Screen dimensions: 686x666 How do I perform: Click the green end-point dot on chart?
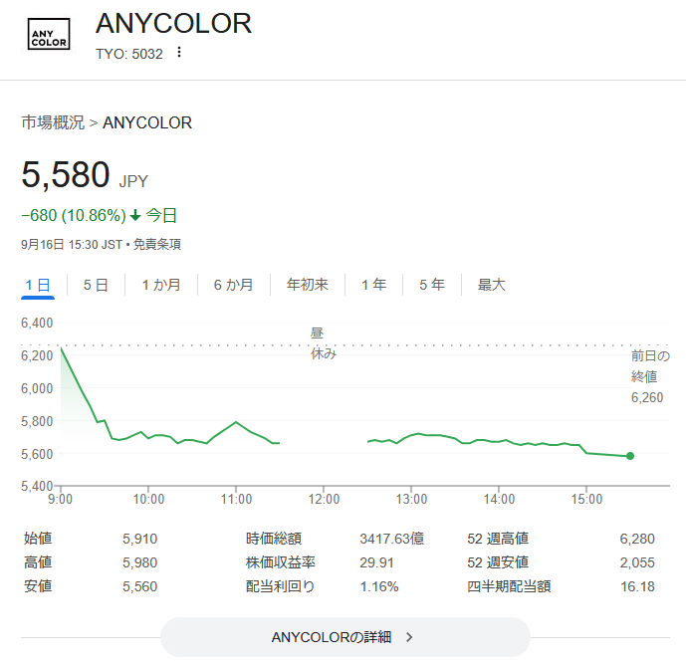[x=630, y=456]
